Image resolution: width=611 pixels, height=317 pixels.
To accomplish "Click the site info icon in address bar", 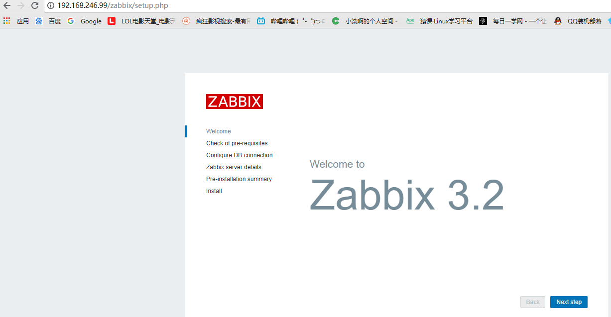I will (x=51, y=5).
